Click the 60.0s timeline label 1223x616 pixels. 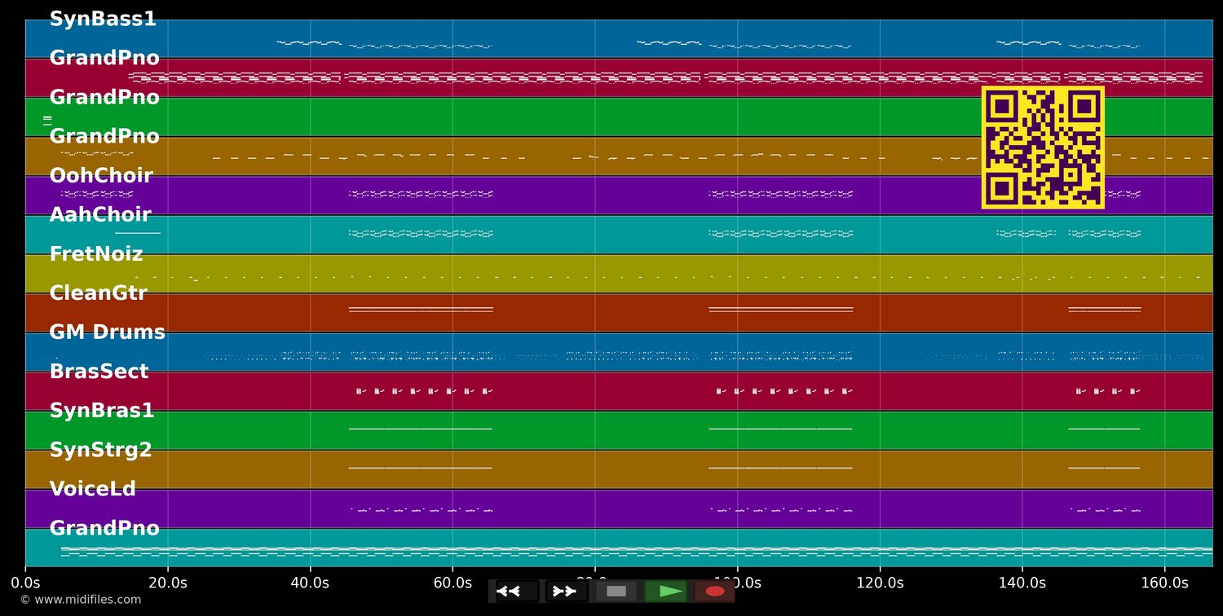coord(454,583)
